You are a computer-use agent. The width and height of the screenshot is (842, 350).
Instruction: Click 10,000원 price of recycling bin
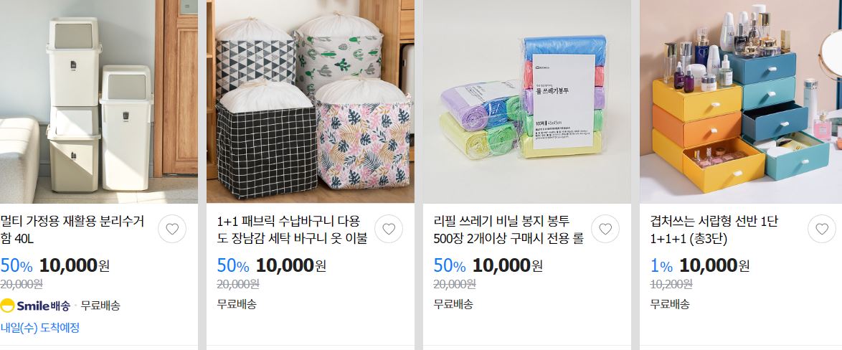pos(74,265)
